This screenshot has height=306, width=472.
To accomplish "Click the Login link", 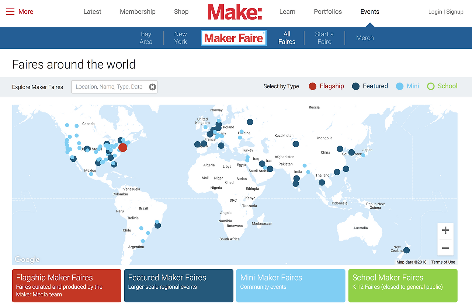I will (x=435, y=12).
